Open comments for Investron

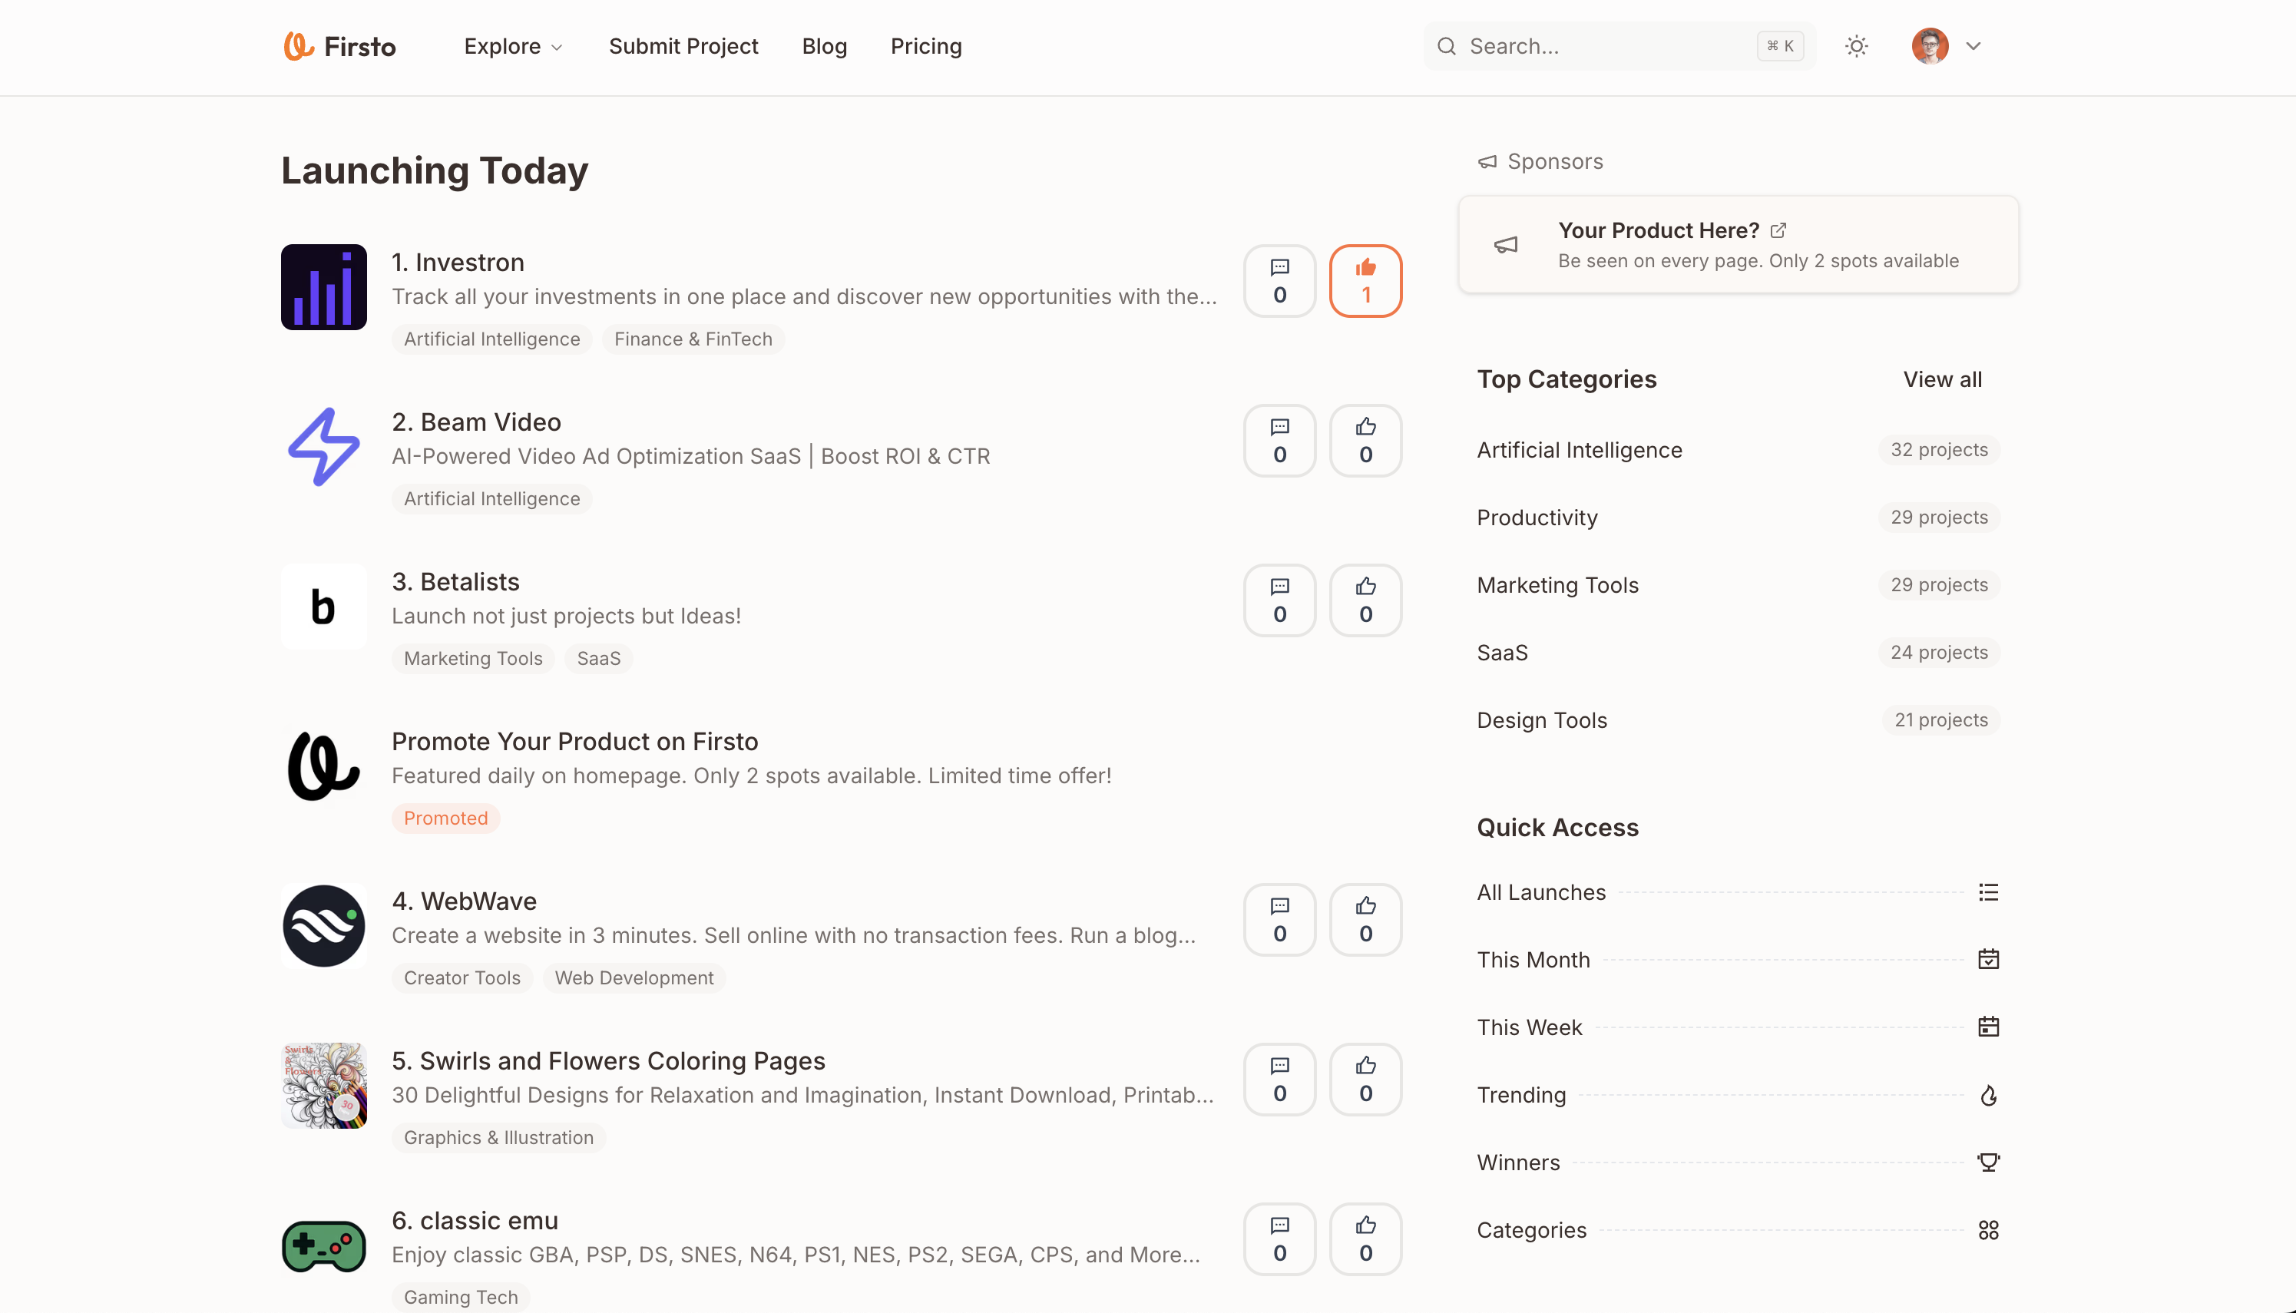[1279, 280]
